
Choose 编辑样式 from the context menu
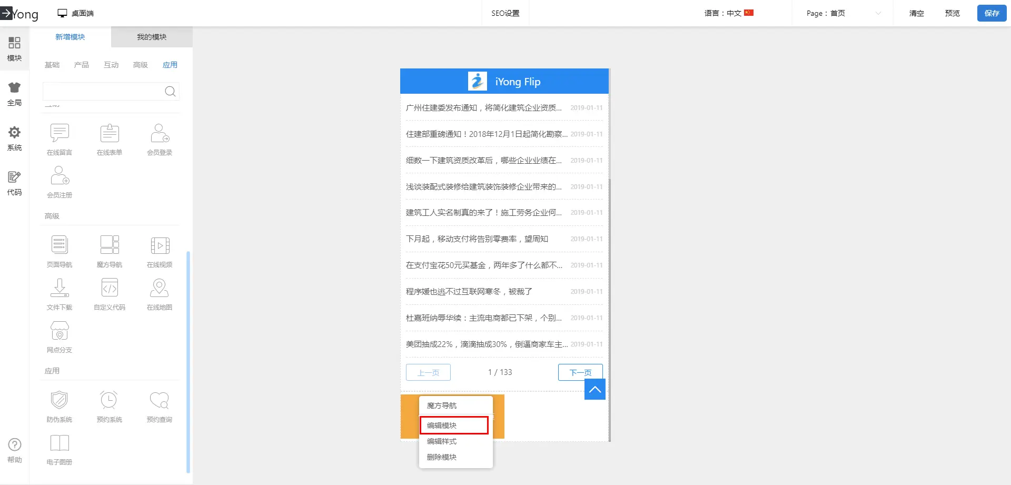(x=442, y=441)
